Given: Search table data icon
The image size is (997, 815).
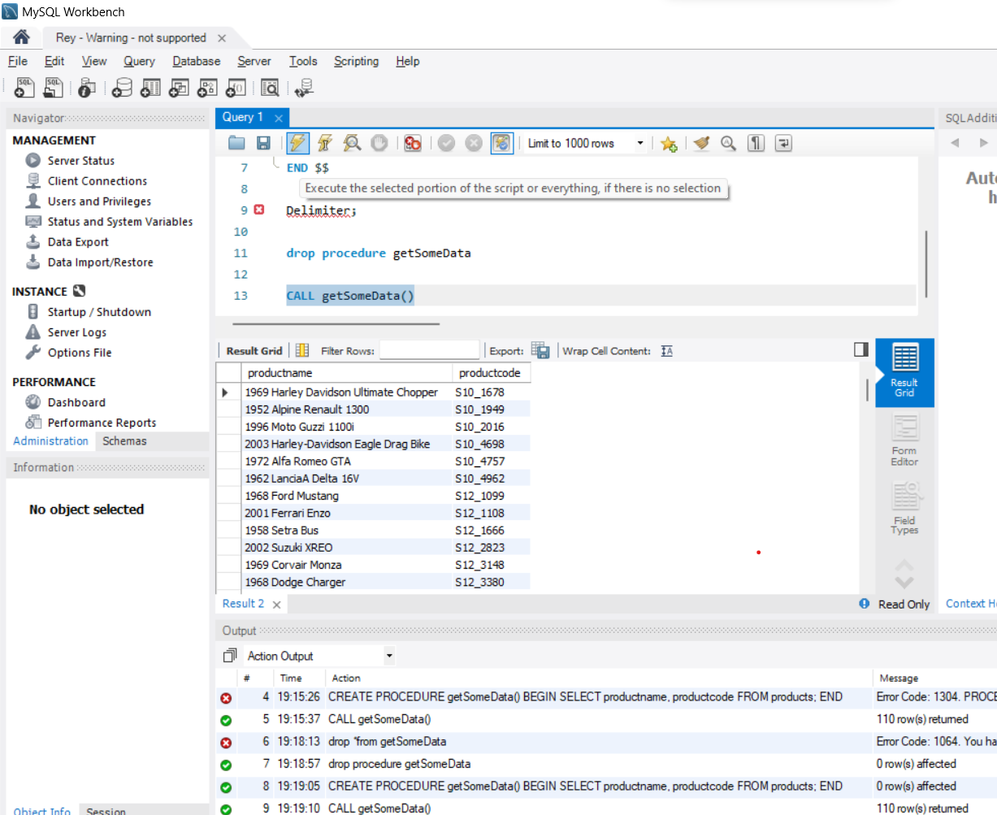Looking at the screenshot, I should coord(270,87).
